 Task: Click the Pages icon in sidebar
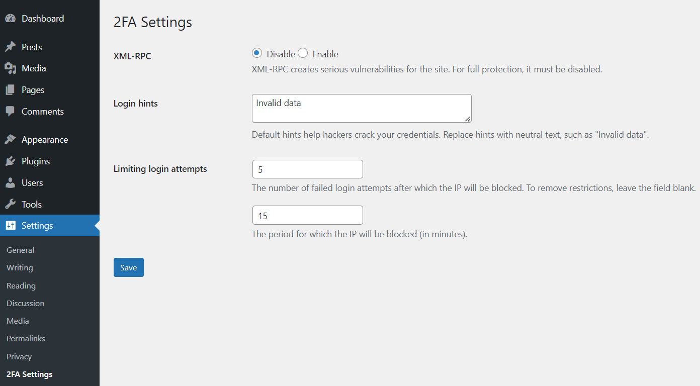(11, 90)
